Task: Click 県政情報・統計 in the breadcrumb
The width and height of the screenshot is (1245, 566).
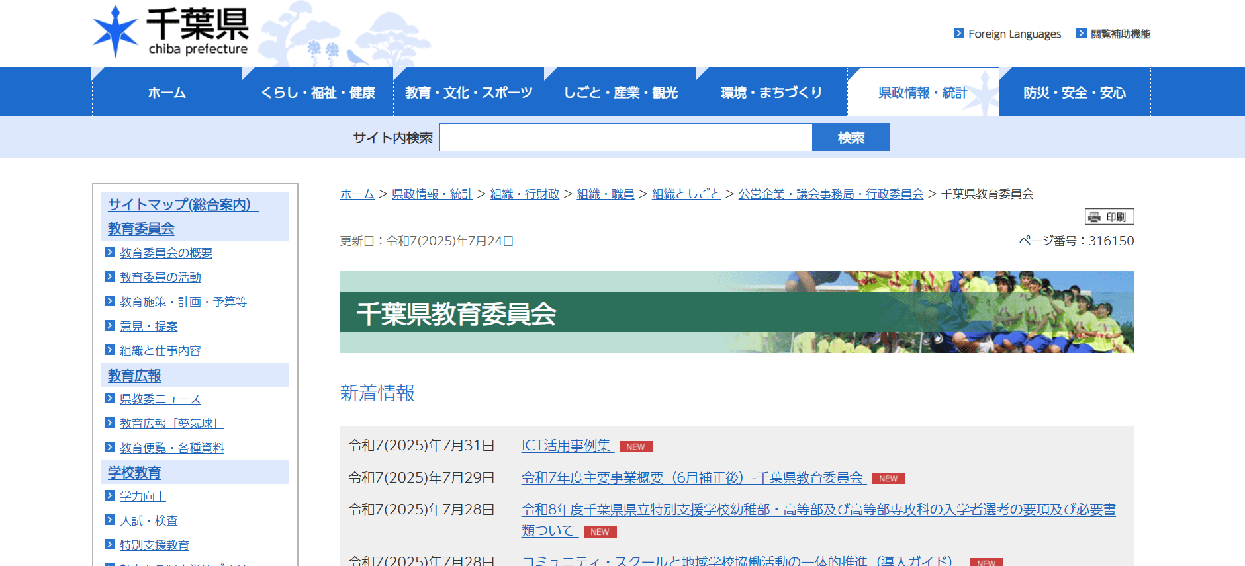Action: pos(432,194)
